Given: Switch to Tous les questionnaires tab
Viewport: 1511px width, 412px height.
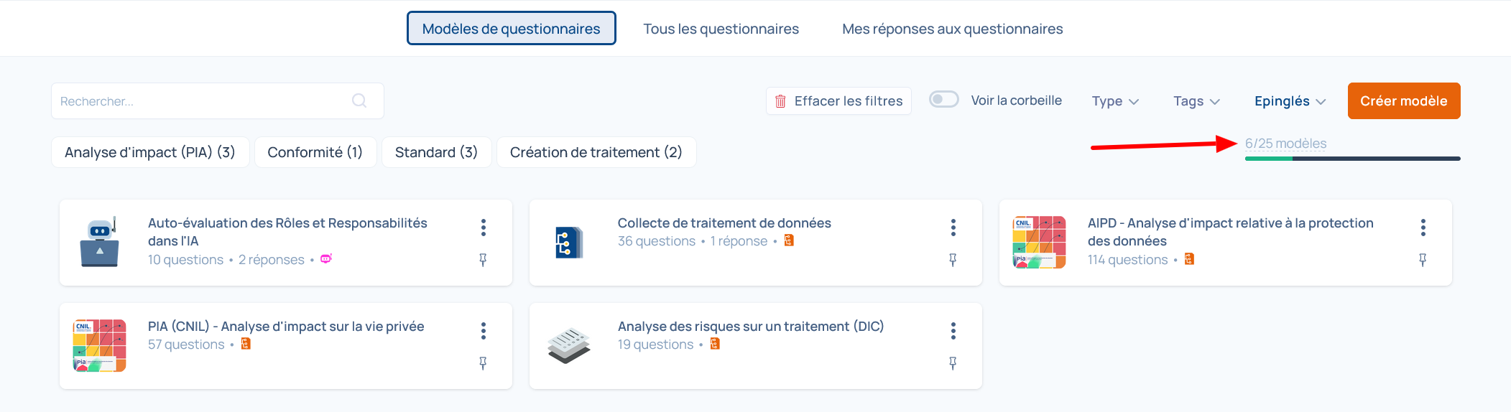Looking at the screenshot, I should (721, 29).
